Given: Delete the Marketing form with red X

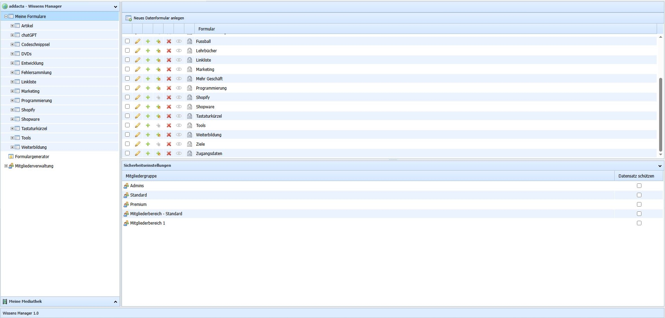Looking at the screenshot, I should (x=169, y=69).
